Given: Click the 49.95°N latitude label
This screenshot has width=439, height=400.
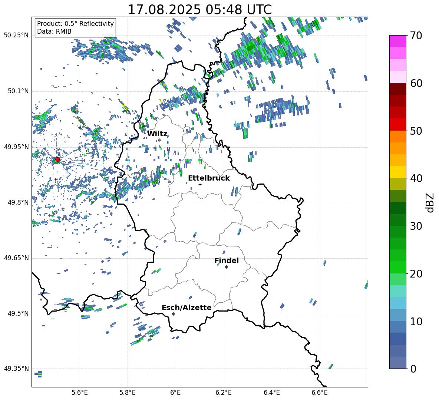Looking at the screenshot, I should (16, 147).
